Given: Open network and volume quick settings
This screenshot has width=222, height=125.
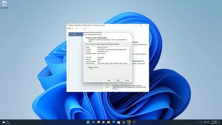Looking at the screenshot, I should tap(206, 122).
